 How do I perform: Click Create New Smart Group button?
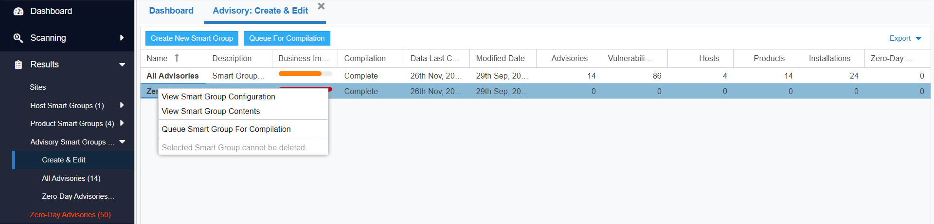pyautogui.click(x=192, y=38)
